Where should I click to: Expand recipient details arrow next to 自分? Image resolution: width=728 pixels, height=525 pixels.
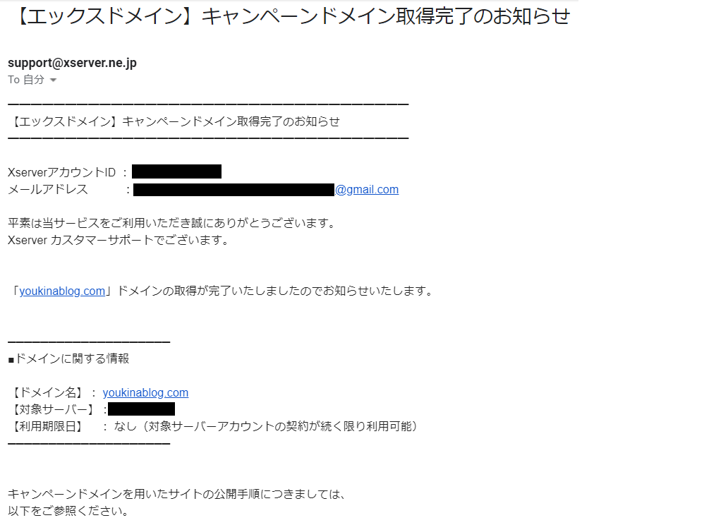53,80
